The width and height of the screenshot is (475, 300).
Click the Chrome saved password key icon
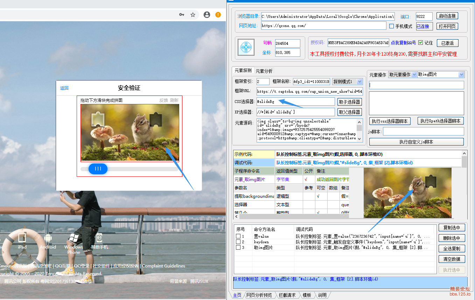point(182,15)
